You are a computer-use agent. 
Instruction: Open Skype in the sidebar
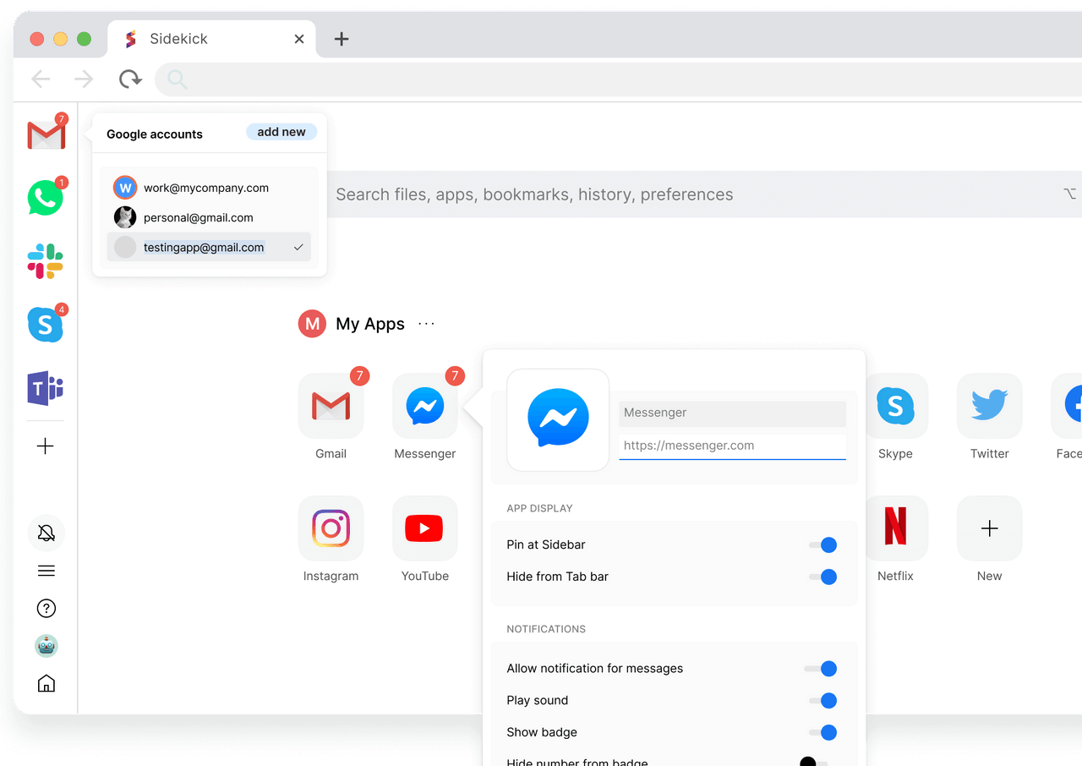click(x=46, y=325)
